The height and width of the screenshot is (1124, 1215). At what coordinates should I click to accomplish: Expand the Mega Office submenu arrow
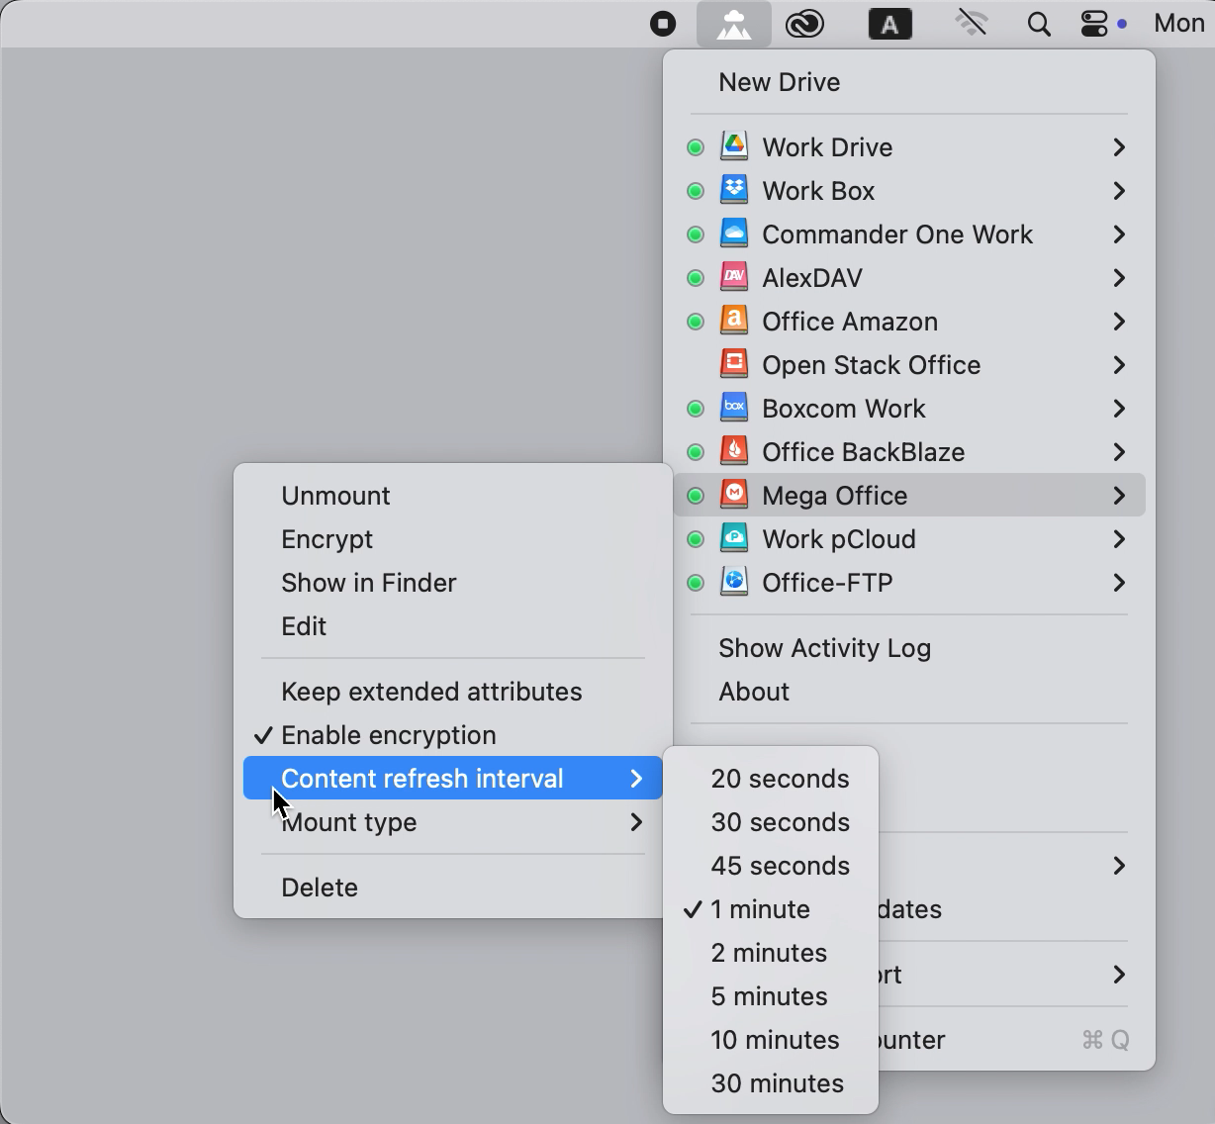click(x=1119, y=496)
